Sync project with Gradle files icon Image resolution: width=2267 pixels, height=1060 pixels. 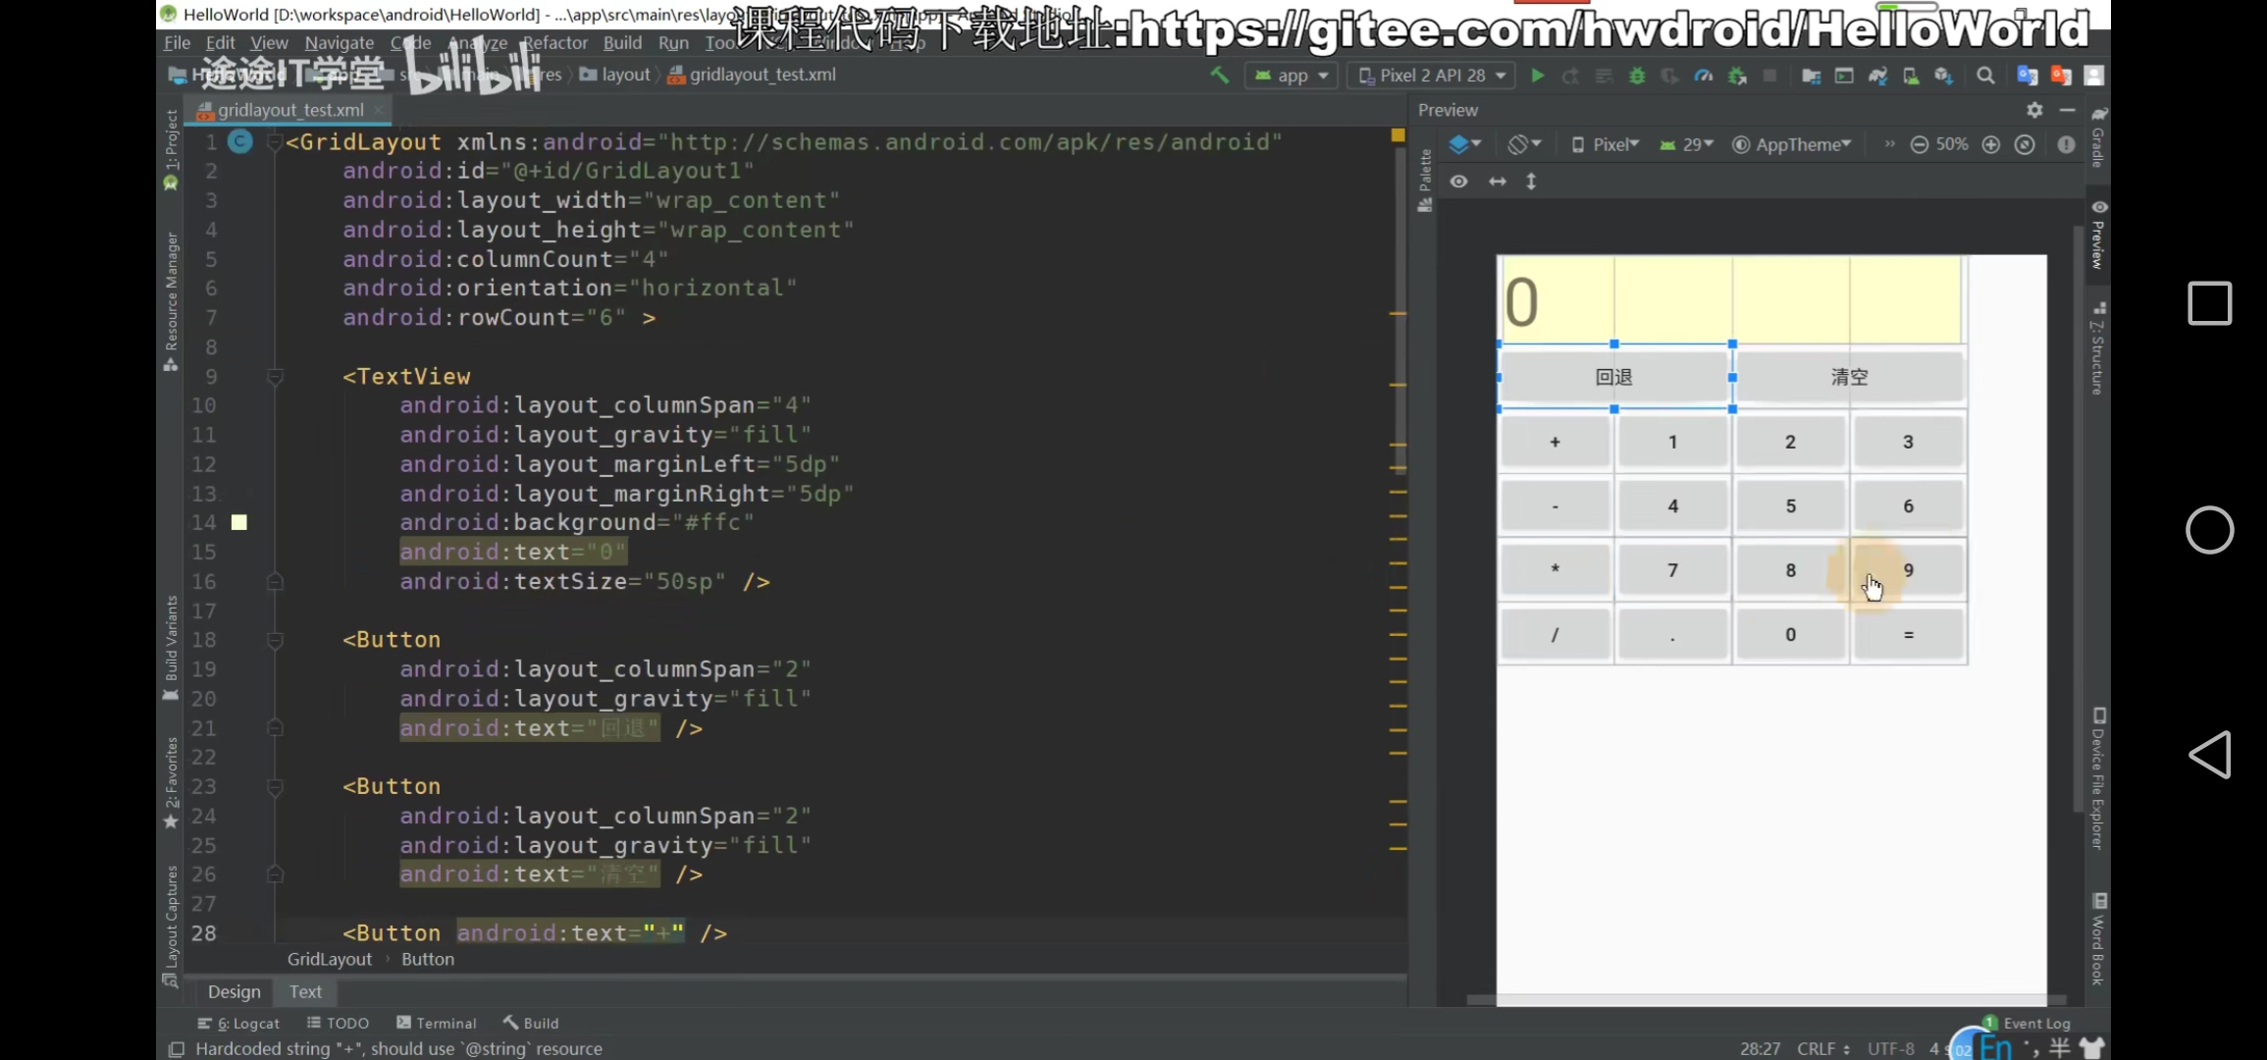(1877, 76)
